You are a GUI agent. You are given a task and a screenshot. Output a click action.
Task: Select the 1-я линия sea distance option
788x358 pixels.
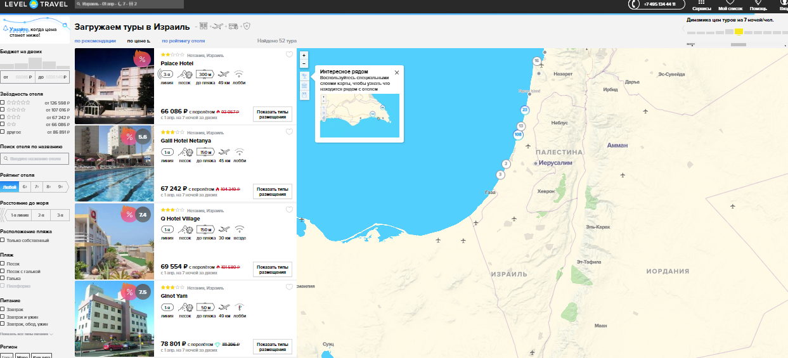pyautogui.click(x=19, y=215)
